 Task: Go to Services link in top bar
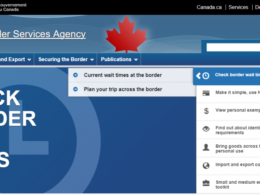coord(238,7)
